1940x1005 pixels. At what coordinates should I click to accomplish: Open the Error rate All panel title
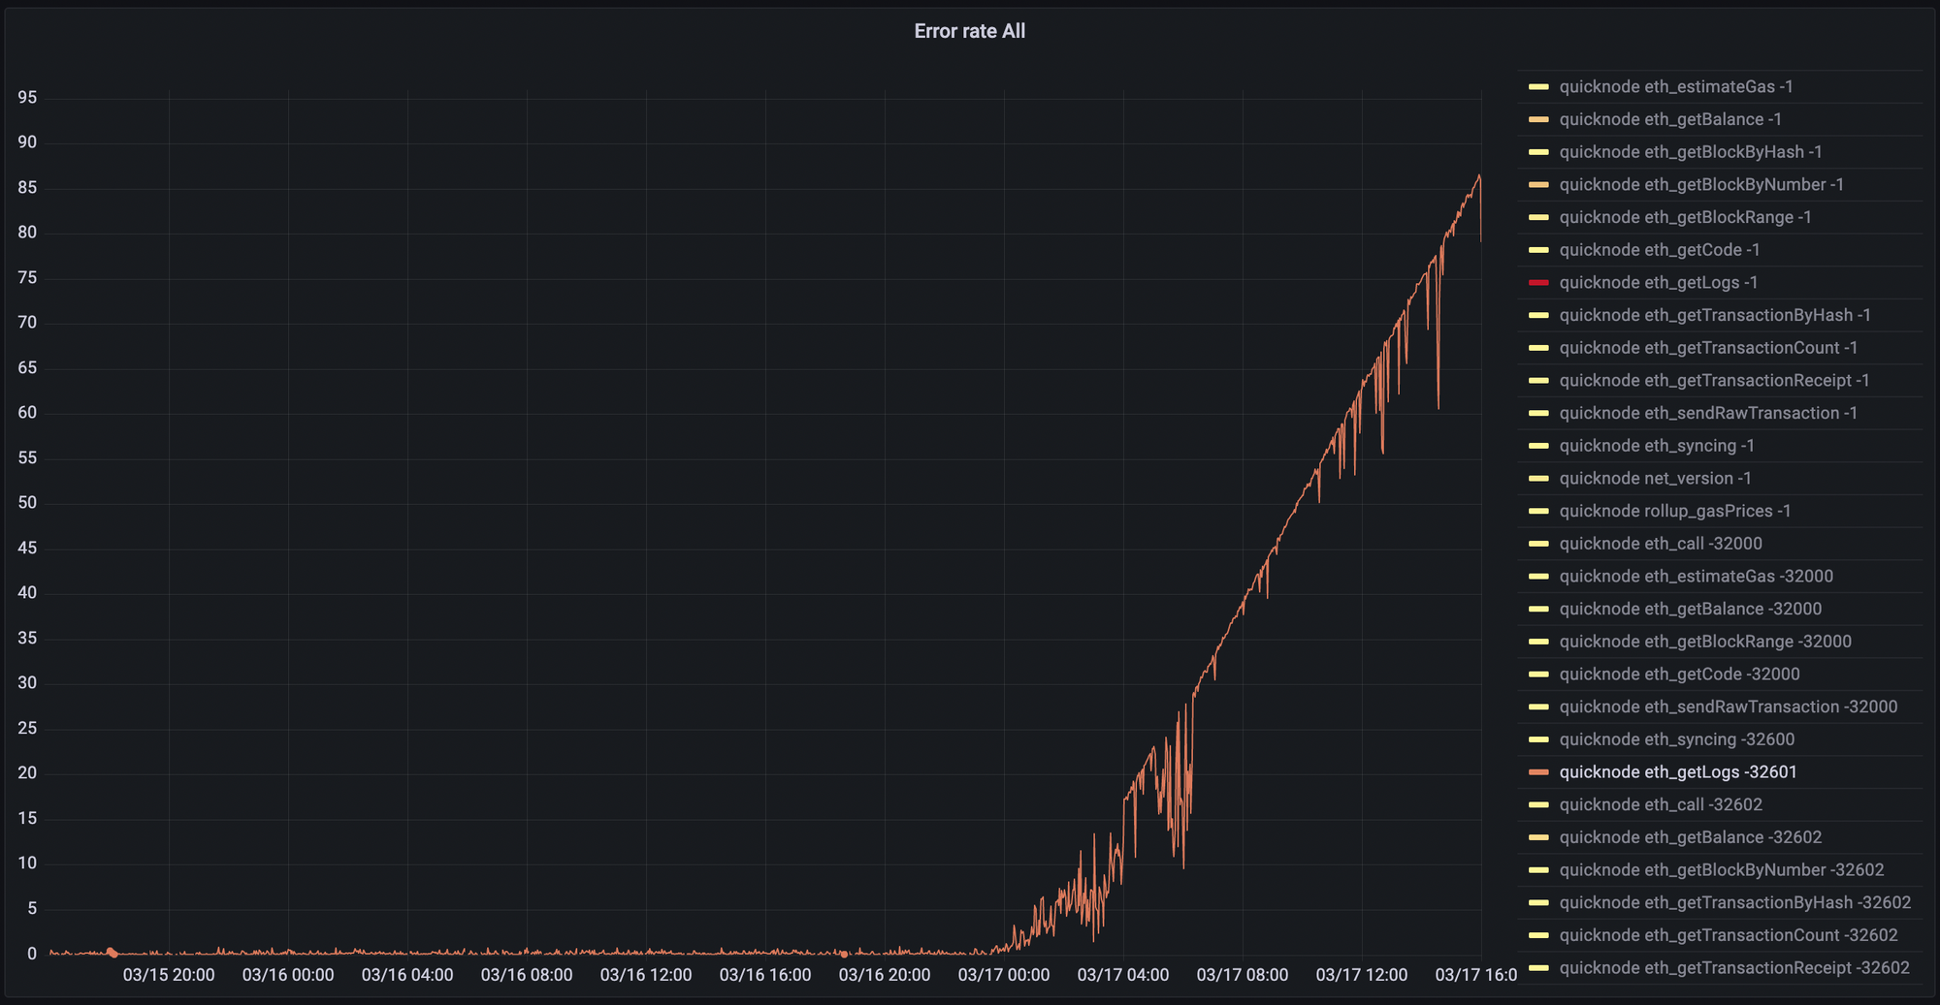pos(969,31)
